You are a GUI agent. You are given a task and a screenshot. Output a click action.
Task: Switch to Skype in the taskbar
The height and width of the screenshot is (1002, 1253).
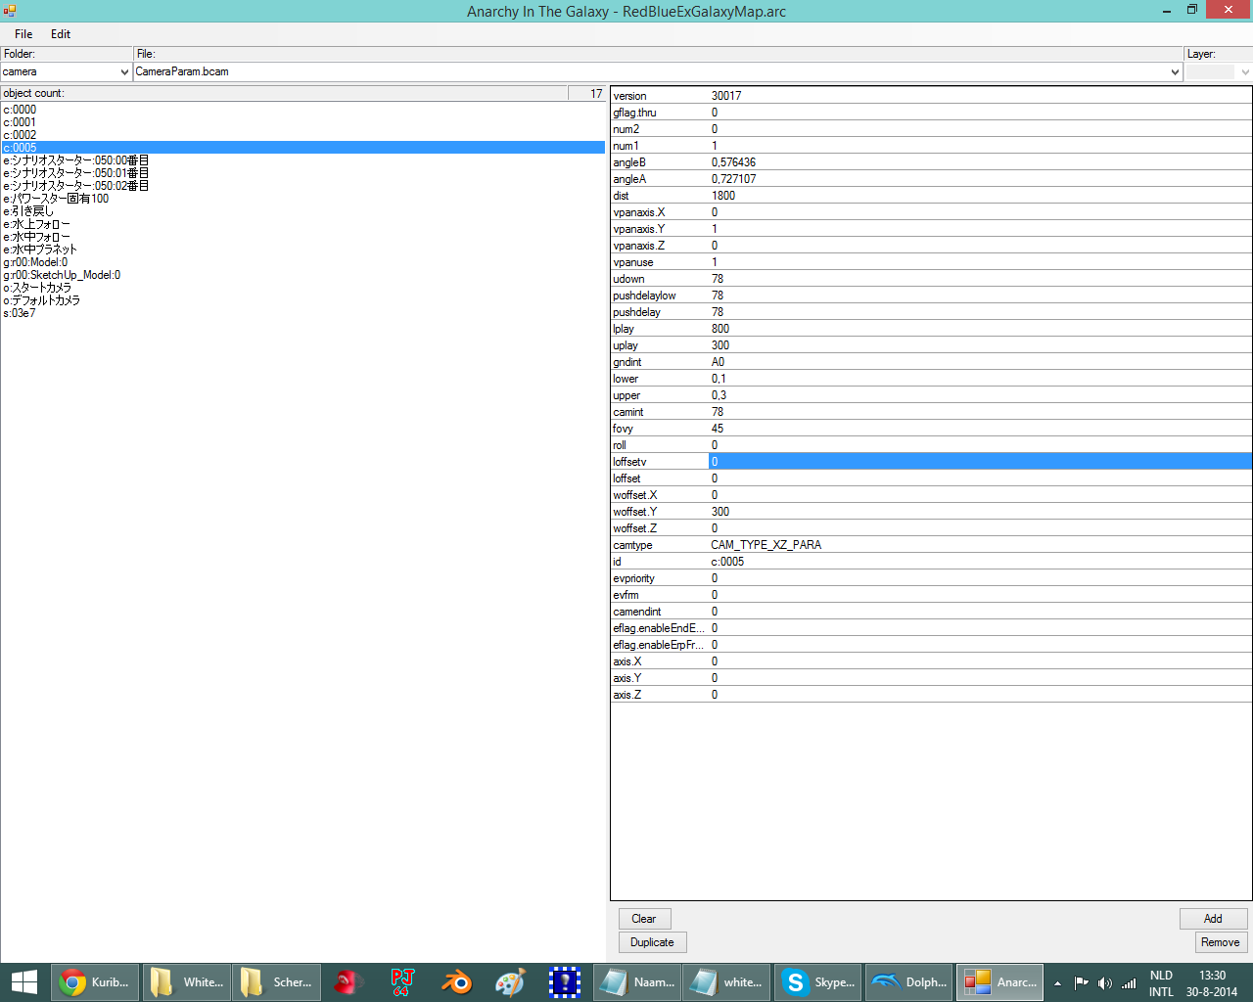click(818, 981)
